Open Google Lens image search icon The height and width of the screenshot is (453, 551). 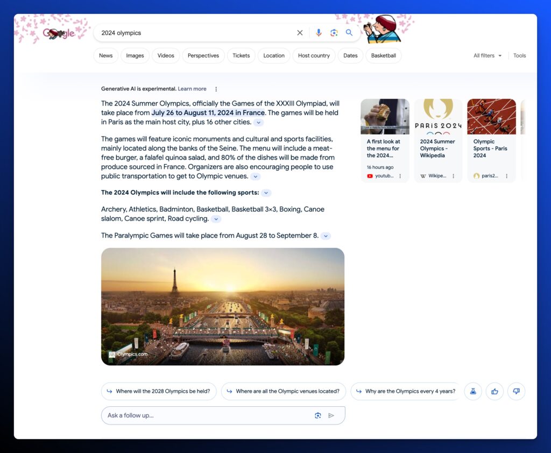pyautogui.click(x=334, y=33)
